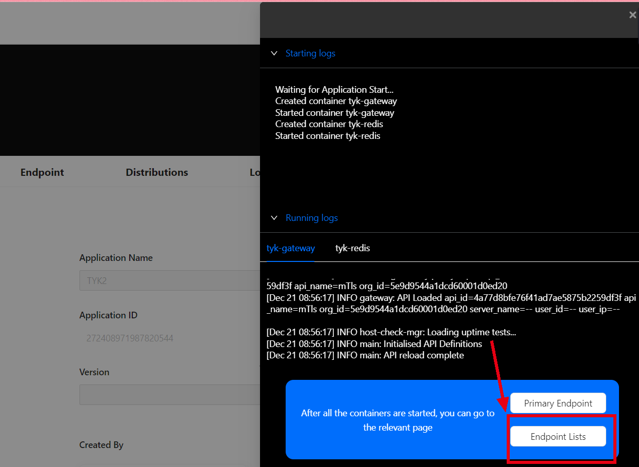
Task: Click the 'Started container tyk-gateway' log line
Action: pyautogui.click(x=335, y=113)
